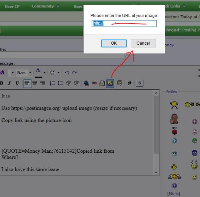
Task: Insert the beer cheers smiley
Action: coord(192,105)
